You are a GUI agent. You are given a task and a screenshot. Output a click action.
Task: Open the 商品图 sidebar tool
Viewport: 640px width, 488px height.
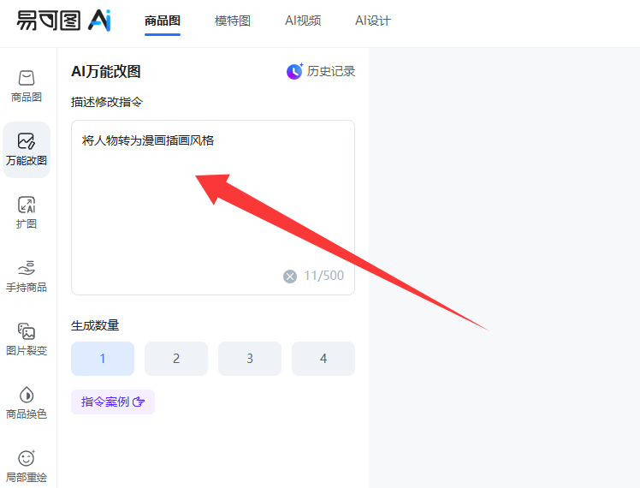pyautogui.click(x=26, y=86)
